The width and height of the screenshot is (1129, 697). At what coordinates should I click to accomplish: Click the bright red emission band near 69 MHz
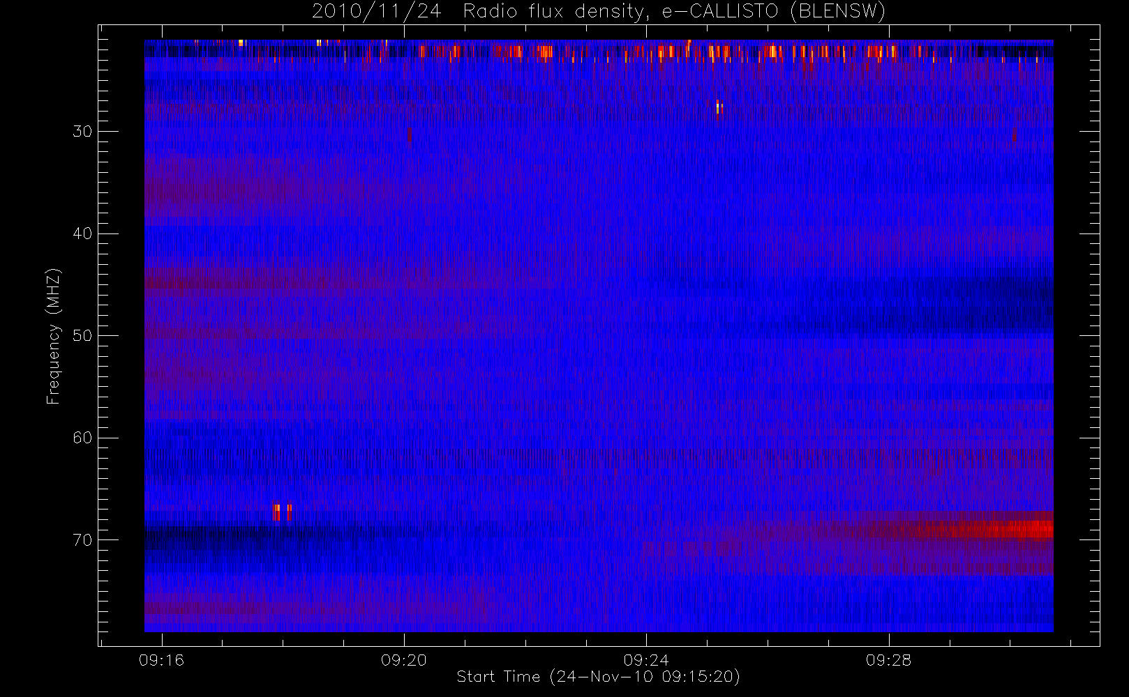point(977,529)
